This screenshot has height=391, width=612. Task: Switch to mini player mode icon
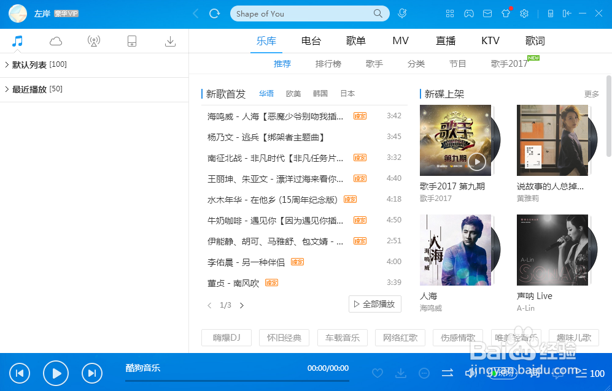pos(551,13)
